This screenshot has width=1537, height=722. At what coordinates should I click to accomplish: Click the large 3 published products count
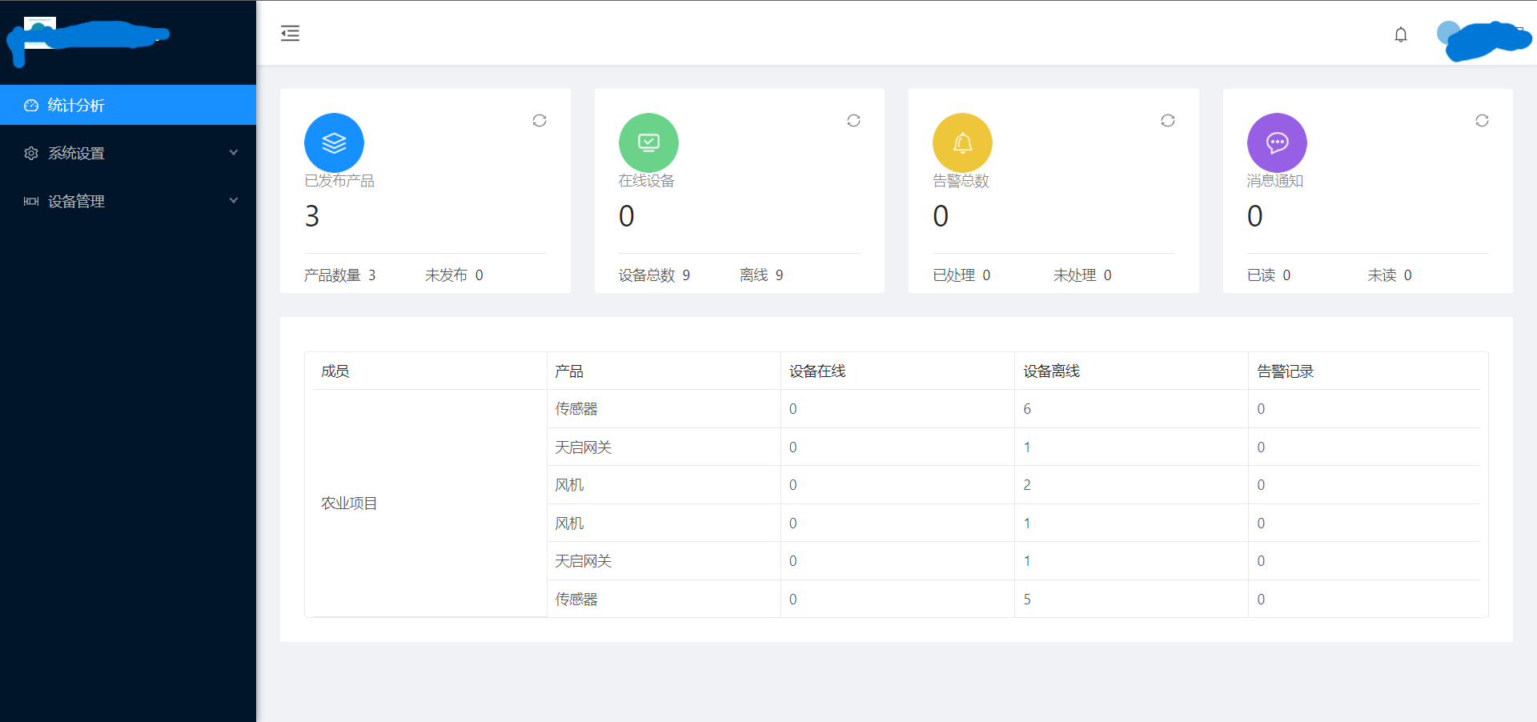point(312,216)
